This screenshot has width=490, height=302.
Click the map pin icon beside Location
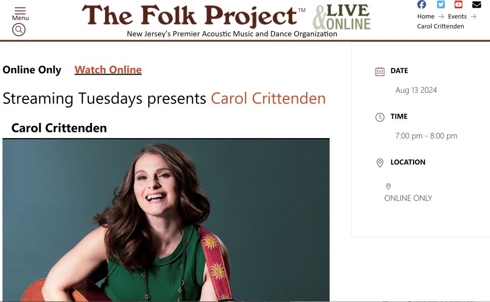coord(380,163)
